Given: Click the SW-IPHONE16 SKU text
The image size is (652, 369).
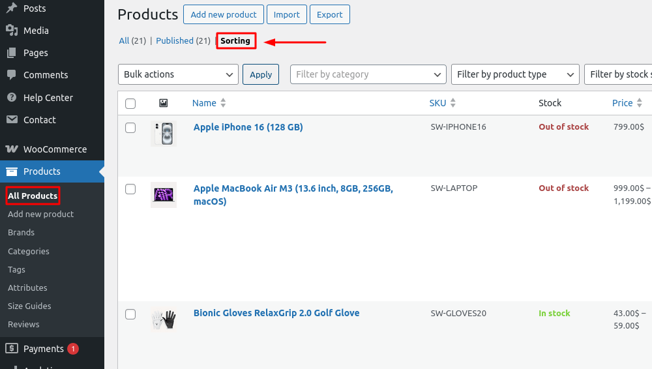Looking at the screenshot, I should (458, 127).
